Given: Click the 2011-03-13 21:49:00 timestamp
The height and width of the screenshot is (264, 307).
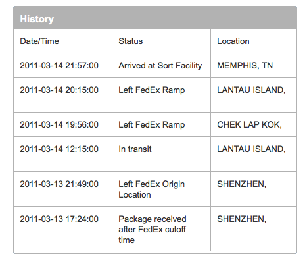Looking at the screenshot, I should click(x=59, y=184).
